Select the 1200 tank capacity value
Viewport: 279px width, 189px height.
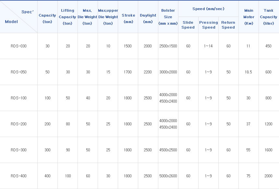(268, 124)
